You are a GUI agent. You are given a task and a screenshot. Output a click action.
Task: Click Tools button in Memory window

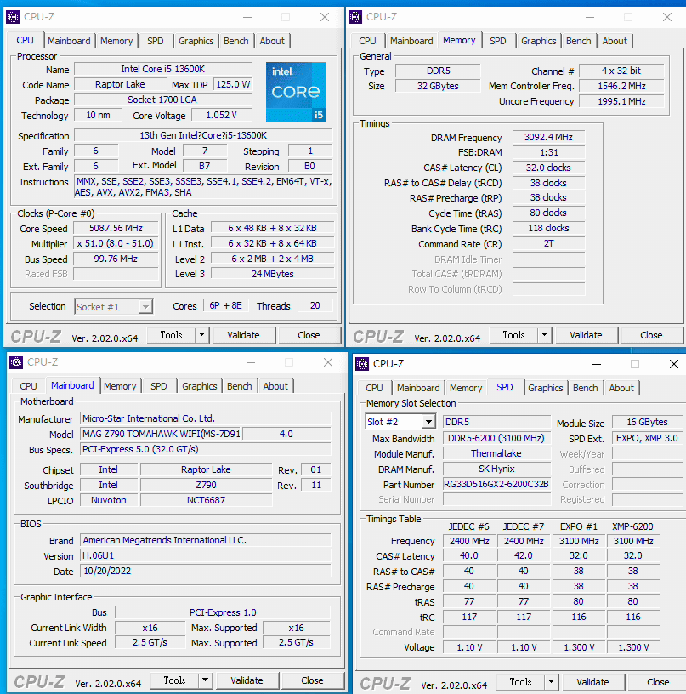(x=514, y=335)
